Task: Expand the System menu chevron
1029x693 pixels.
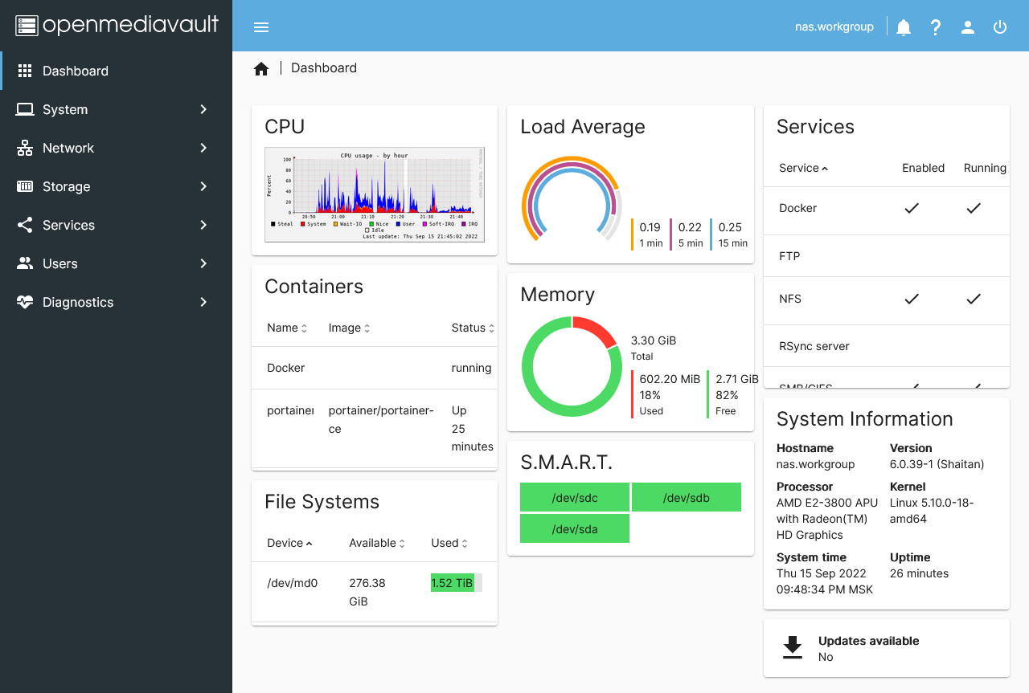Action: 203,109
